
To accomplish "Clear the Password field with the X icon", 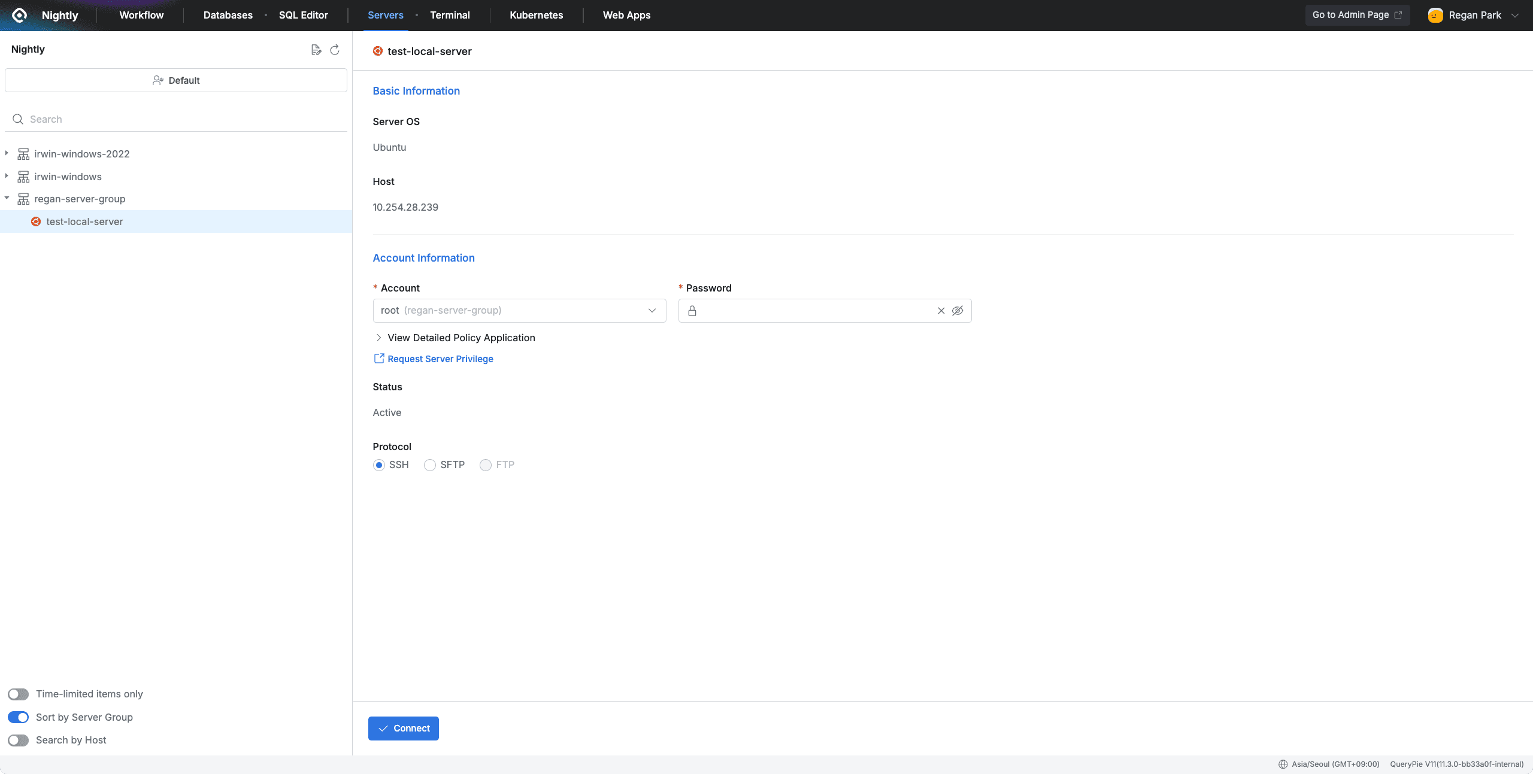I will point(941,311).
